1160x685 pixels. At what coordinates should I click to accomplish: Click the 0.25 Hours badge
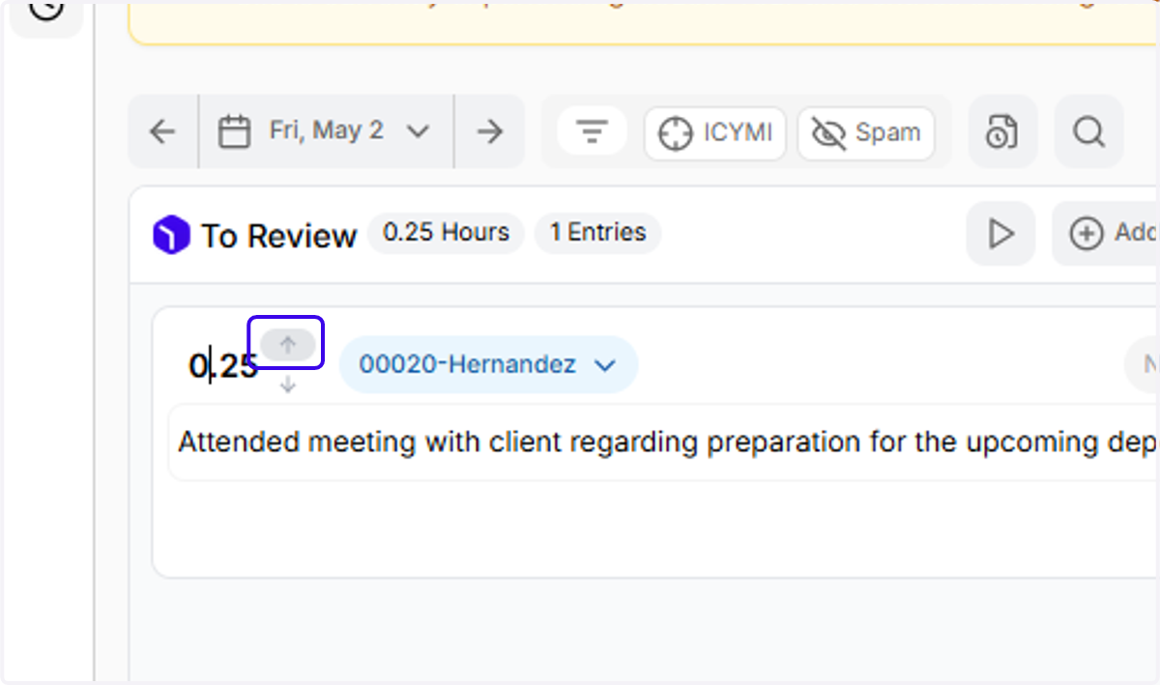pyautogui.click(x=446, y=233)
